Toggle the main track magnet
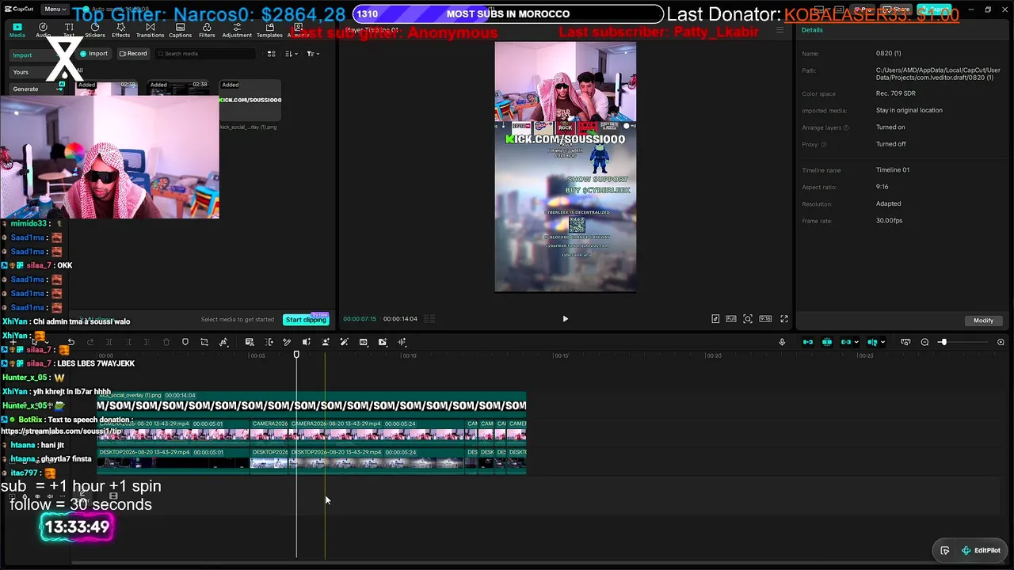The height and width of the screenshot is (570, 1014). click(x=808, y=342)
